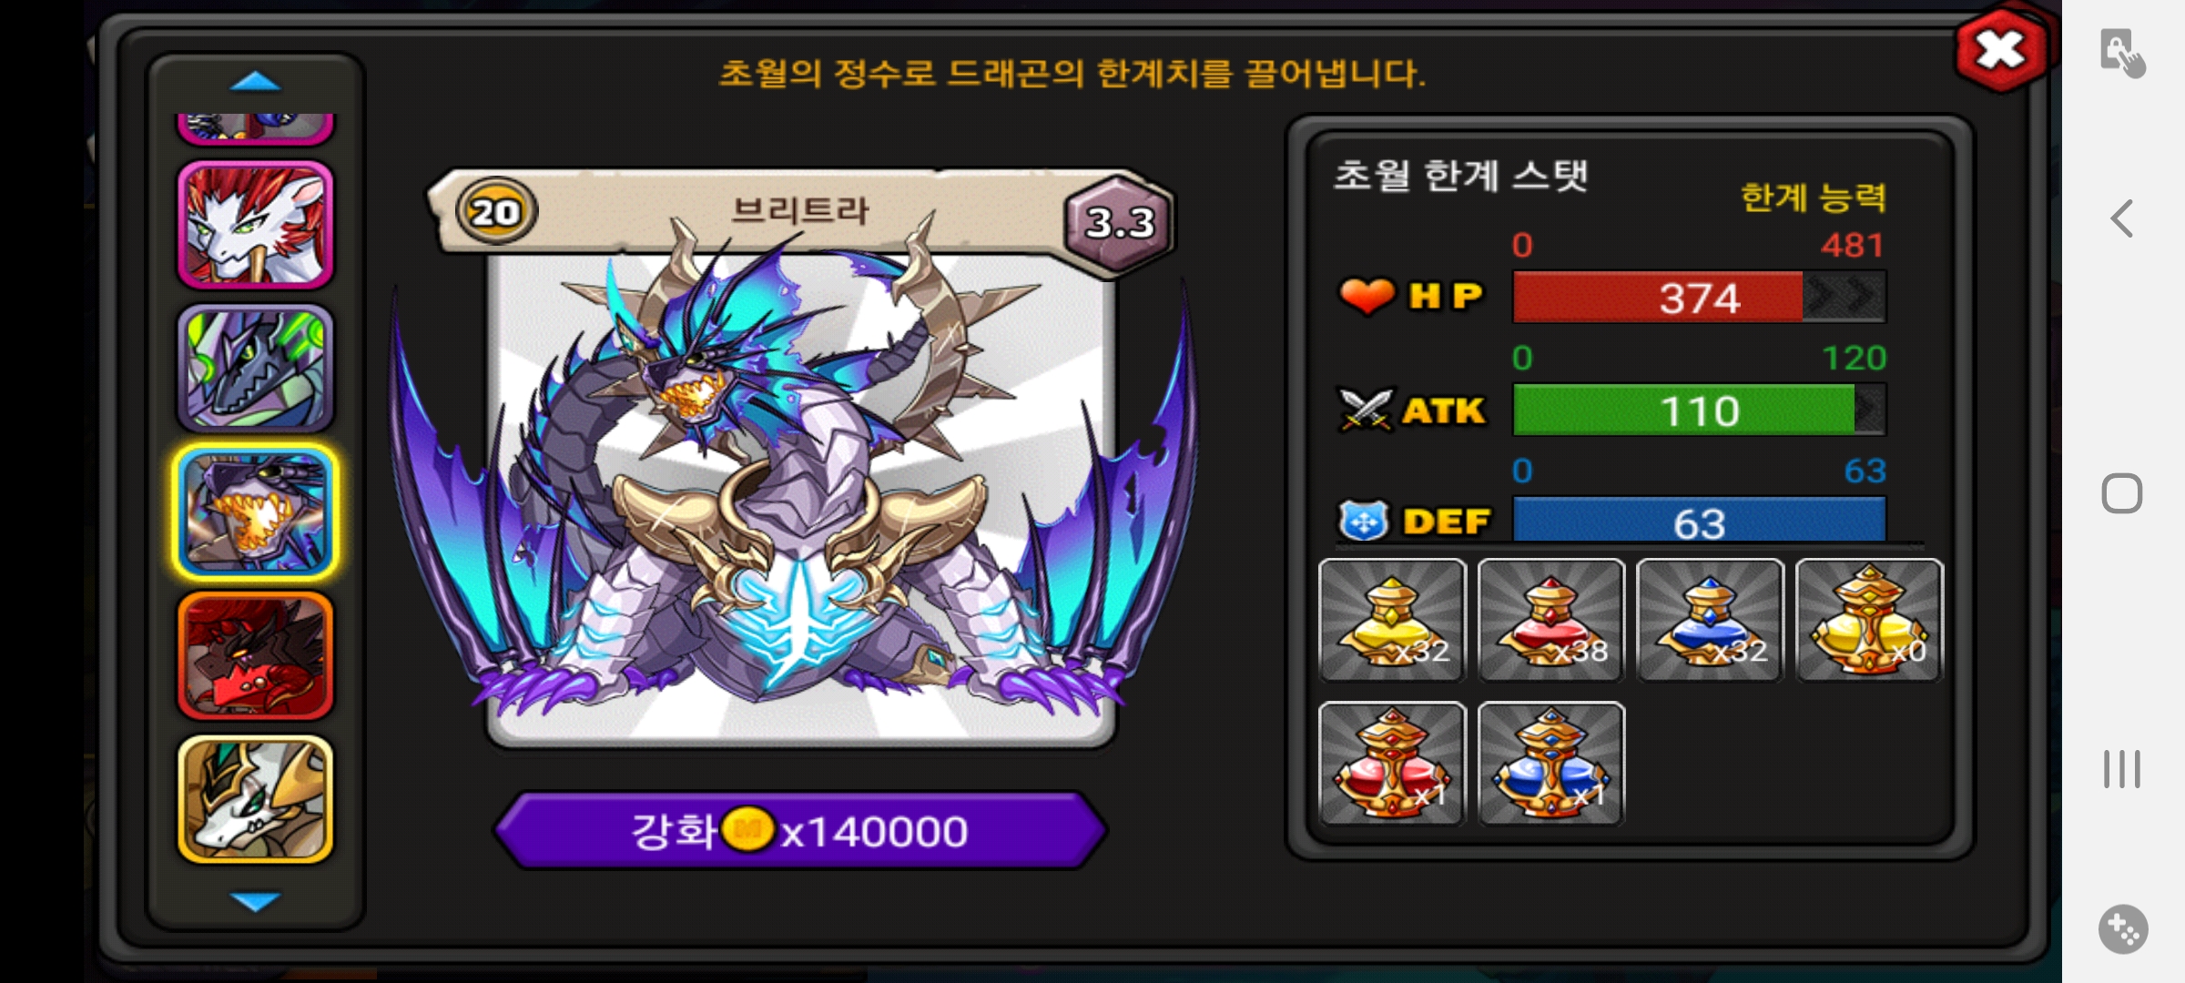The image size is (2185, 983).
Task: Choose the gold-framed white dragon portrait
Action: [255, 800]
